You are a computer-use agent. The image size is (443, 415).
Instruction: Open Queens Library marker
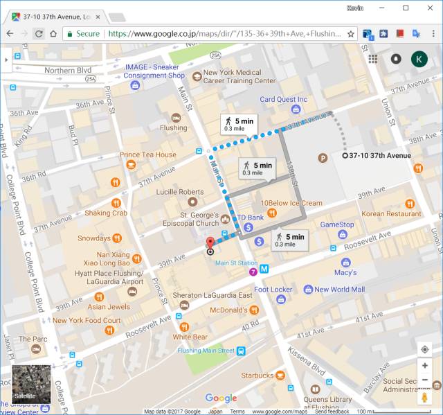pos(316,389)
